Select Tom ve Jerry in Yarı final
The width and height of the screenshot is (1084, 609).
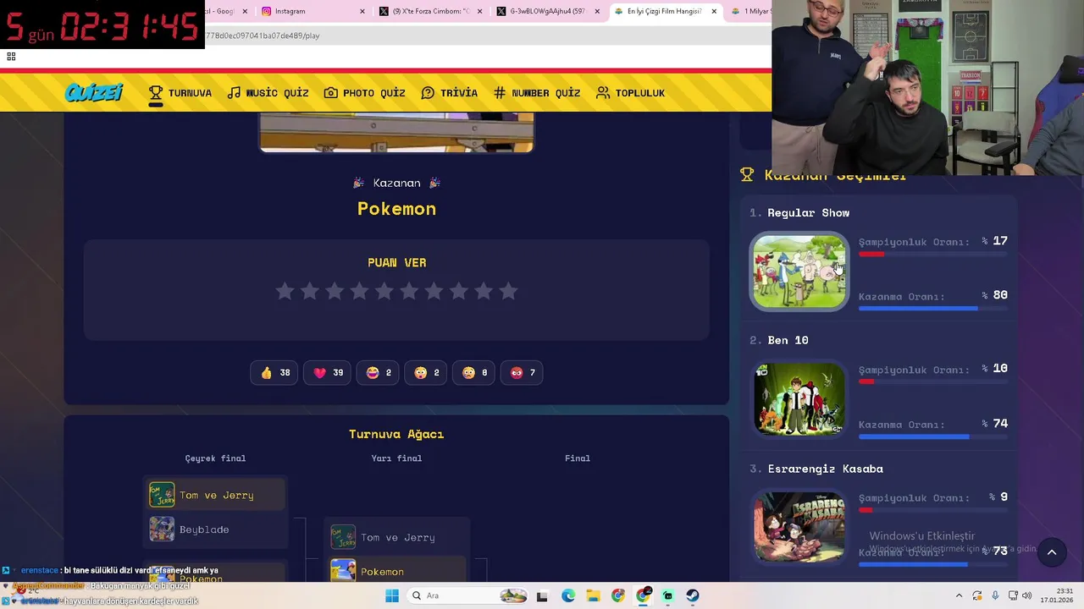coord(396,537)
